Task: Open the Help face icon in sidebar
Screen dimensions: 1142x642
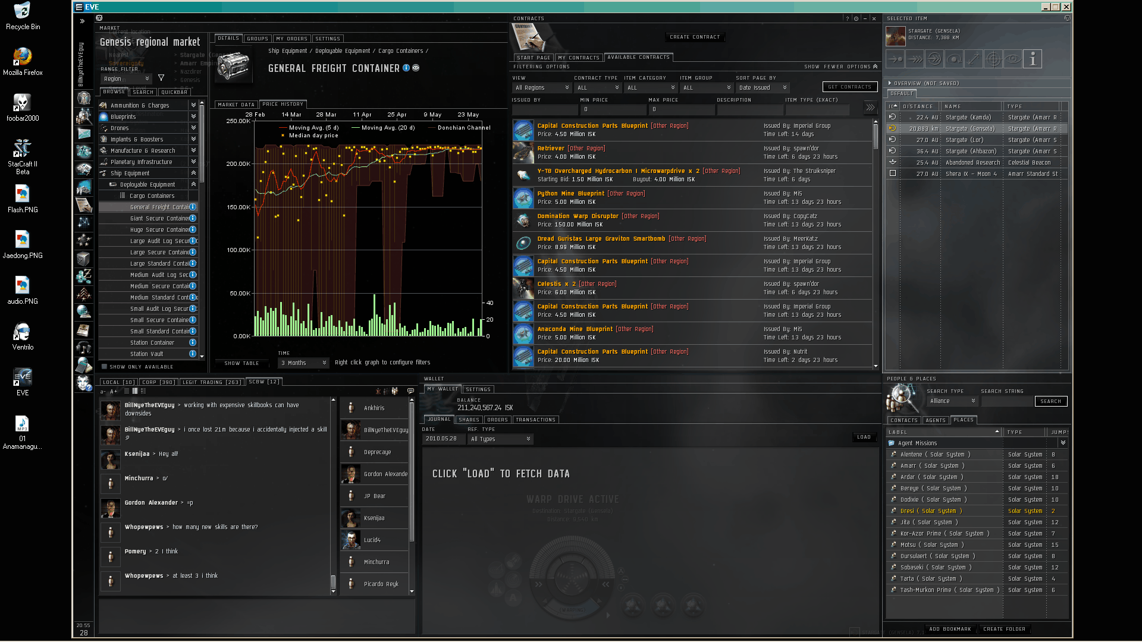Action: pos(84,383)
